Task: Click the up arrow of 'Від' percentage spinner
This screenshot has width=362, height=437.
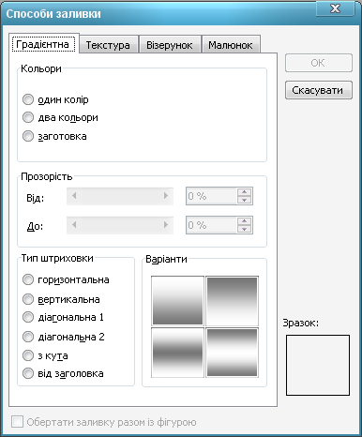Action: coord(244,192)
